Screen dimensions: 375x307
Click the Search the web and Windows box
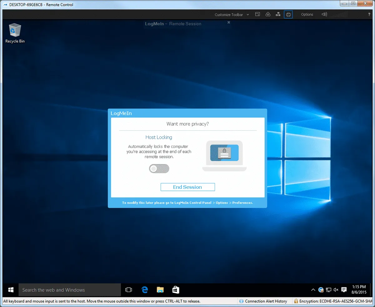69,290
